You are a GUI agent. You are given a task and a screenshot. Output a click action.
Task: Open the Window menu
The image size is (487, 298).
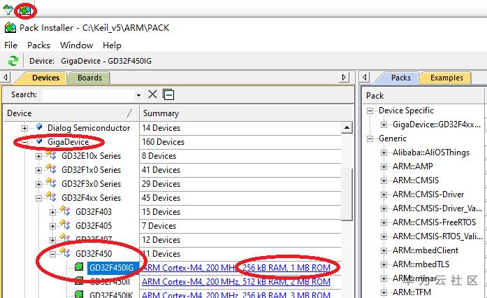tap(76, 45)
